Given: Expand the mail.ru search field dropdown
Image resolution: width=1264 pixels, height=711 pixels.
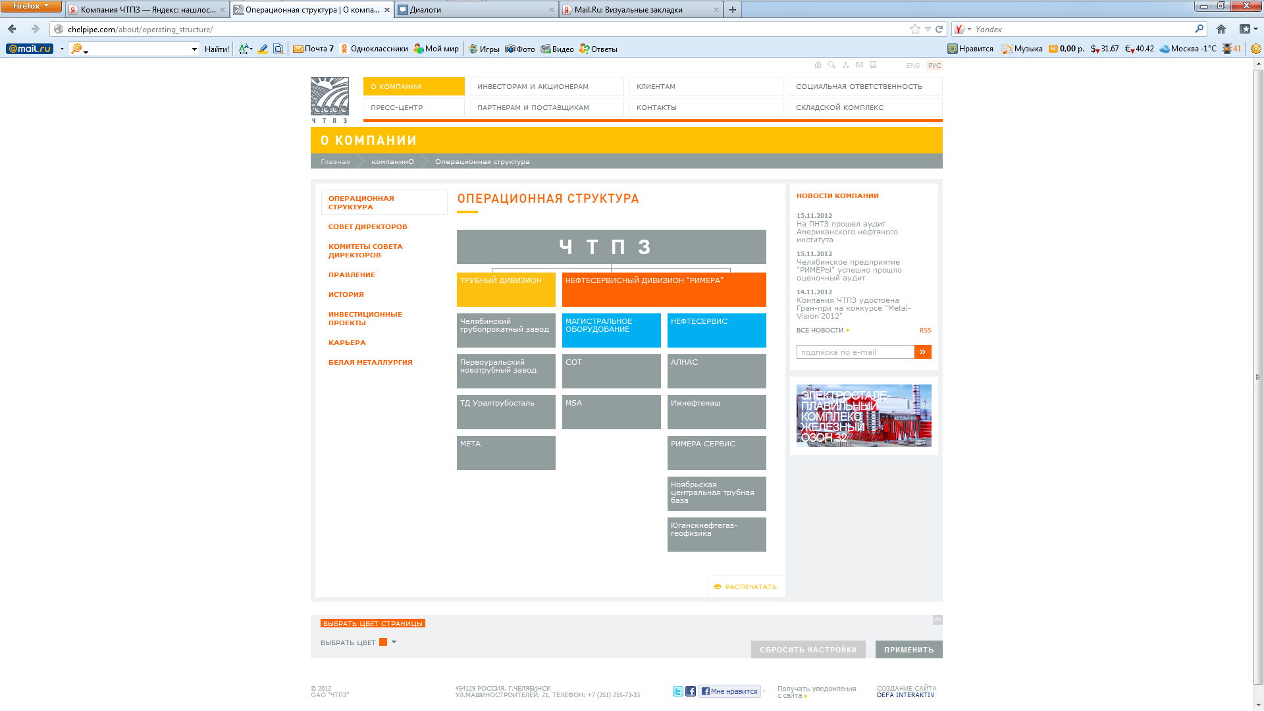Looking at the screenshot, I should [194, 49].
